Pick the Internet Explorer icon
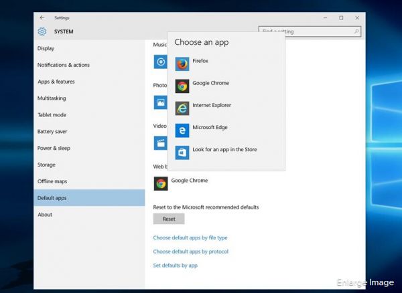The height and width of the screenshot is (293, 402). tap(182, 108)
